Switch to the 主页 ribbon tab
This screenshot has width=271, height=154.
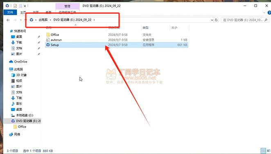tap(23, 12)
